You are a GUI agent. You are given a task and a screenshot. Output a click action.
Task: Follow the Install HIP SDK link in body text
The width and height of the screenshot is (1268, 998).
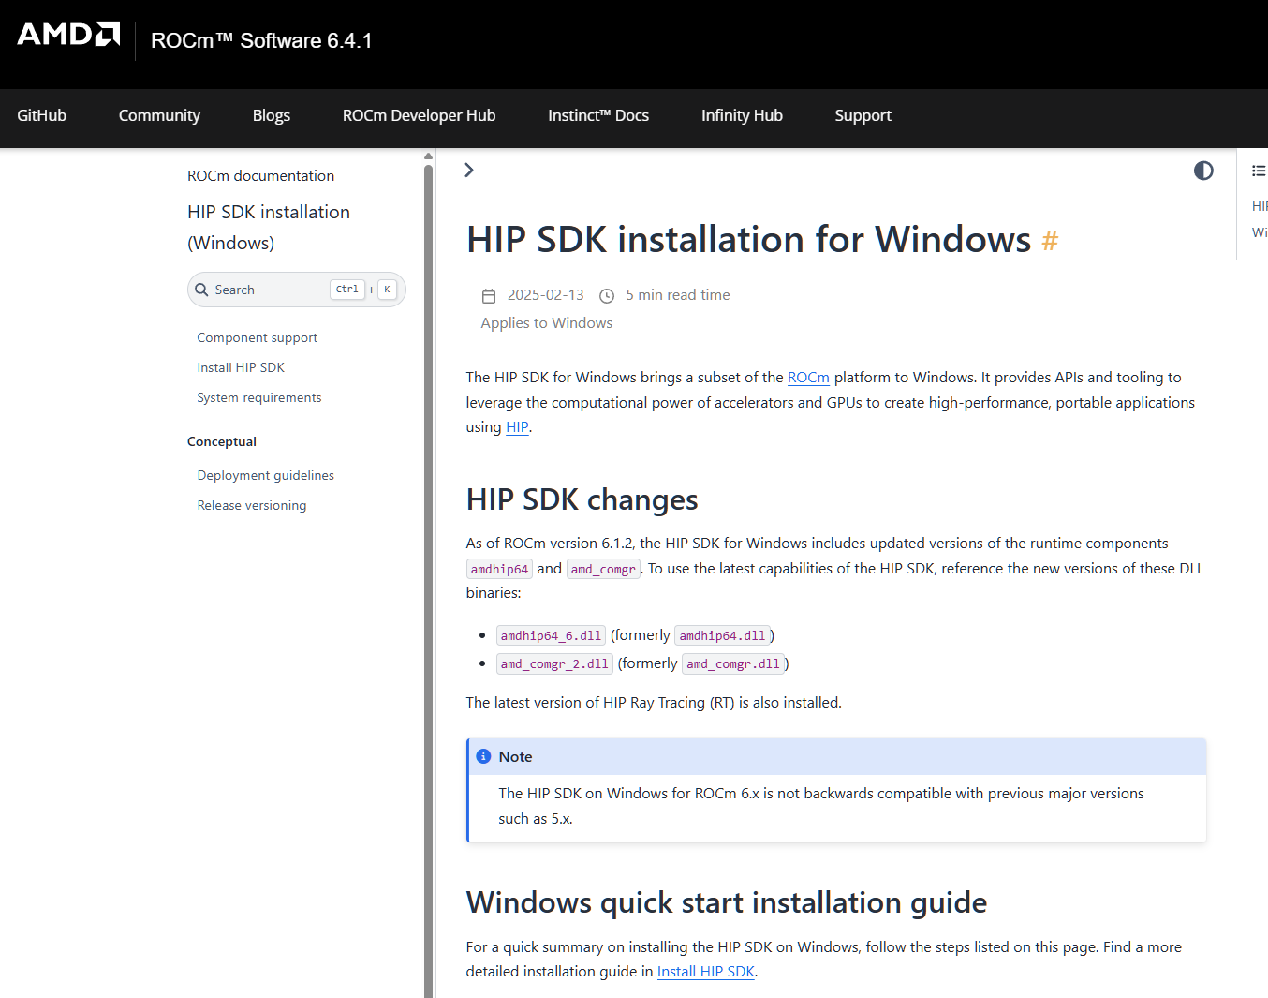(706, 972)
